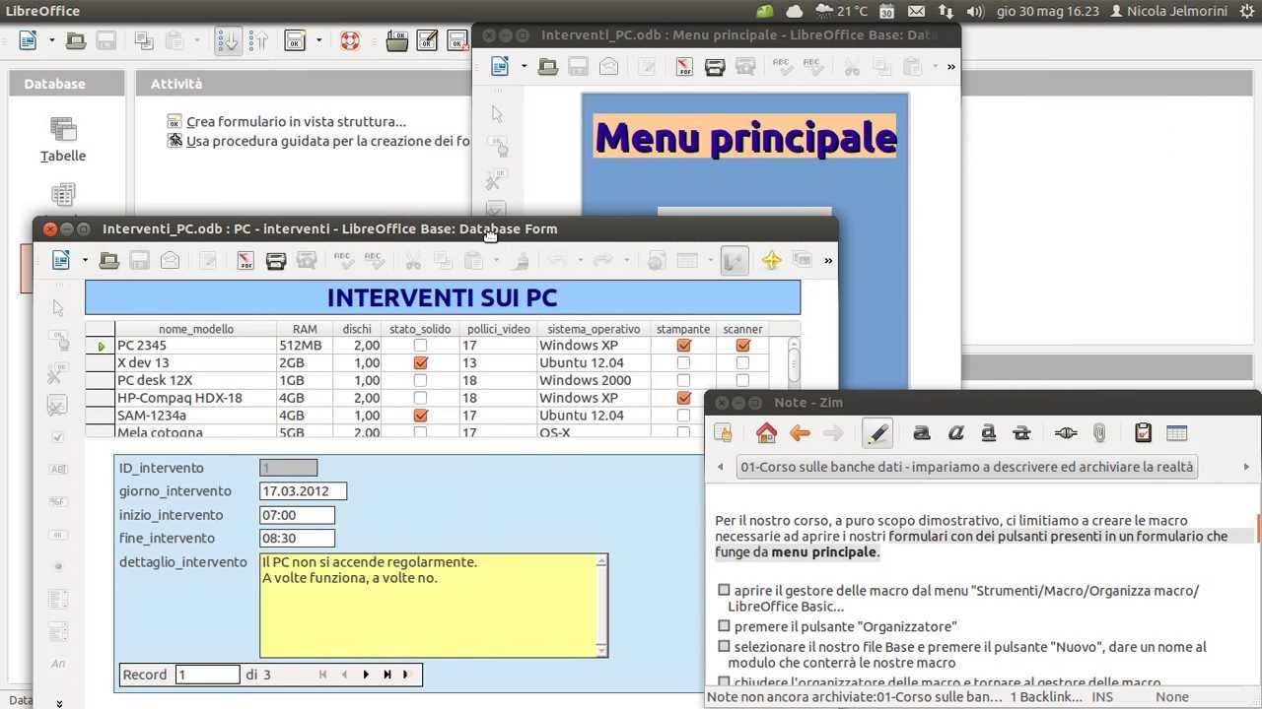Click inizio_intervento time field

(297, 514)
